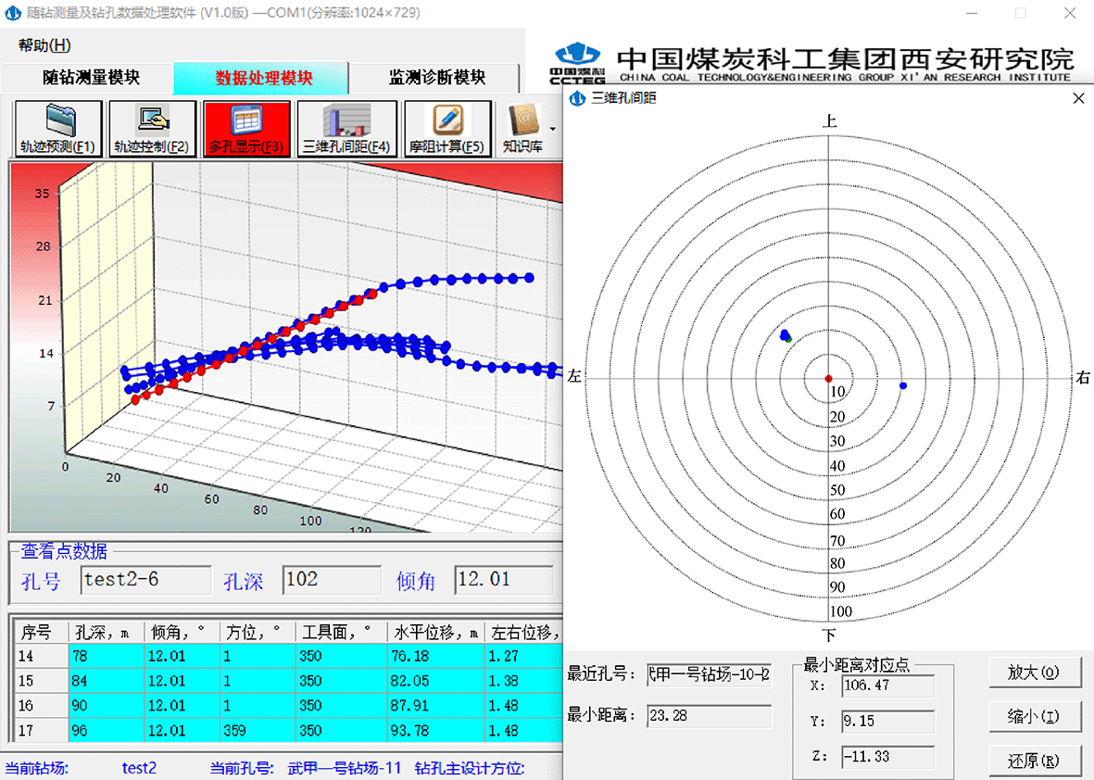Click the 放大(O) zoom in button
The width and height of the screenshot is (1094, 780).
coord(1034,673)
